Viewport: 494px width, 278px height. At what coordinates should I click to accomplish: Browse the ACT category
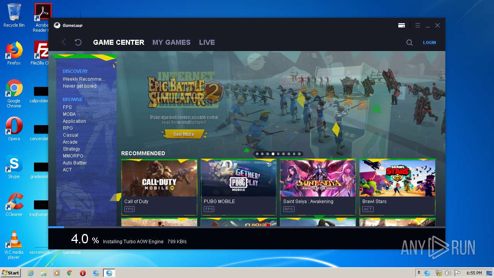point(68,170)
